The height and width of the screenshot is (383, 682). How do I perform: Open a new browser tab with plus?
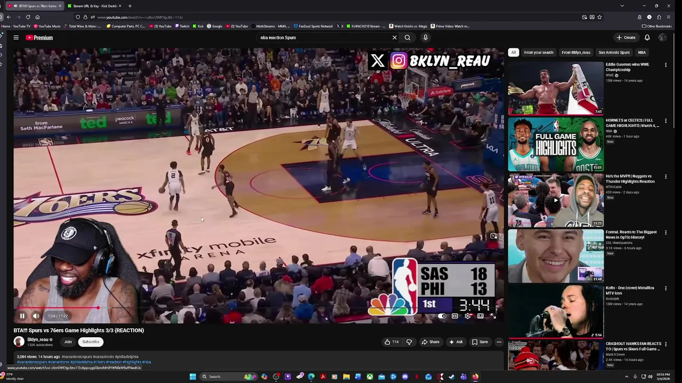click(x=129, y=6)
